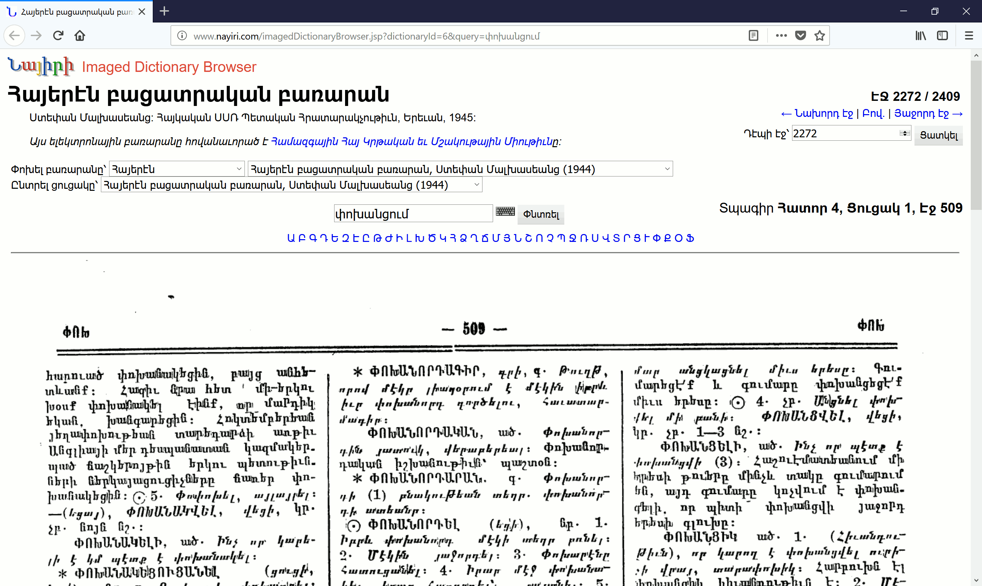Viewport: 982px width, 586px height.
Task: Jump to letter Գ in alphabet index
Action: pyautogui.click(x=313, y=238)
